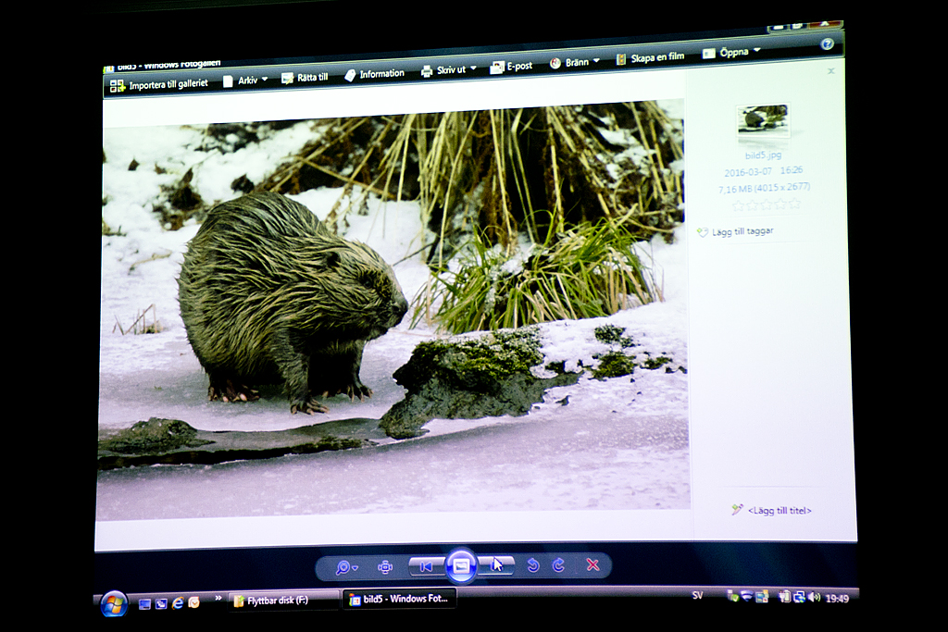This screenshot has height=632, width=948.
Task: Rotate the photo counterclockwise
Action: (532, 565)
